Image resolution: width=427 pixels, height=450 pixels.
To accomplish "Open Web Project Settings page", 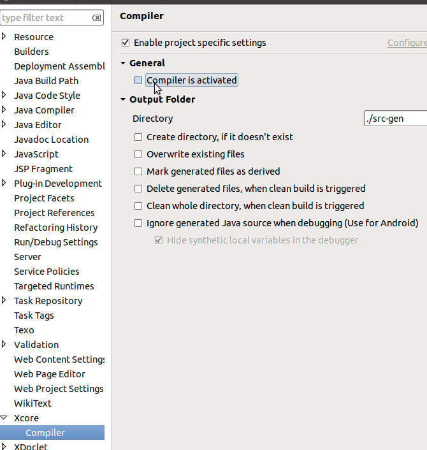I will point(59,389).
